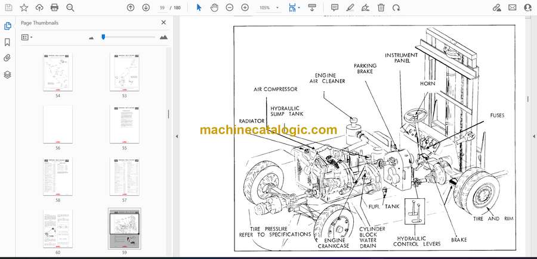Click the save file icon

[8, 8]
